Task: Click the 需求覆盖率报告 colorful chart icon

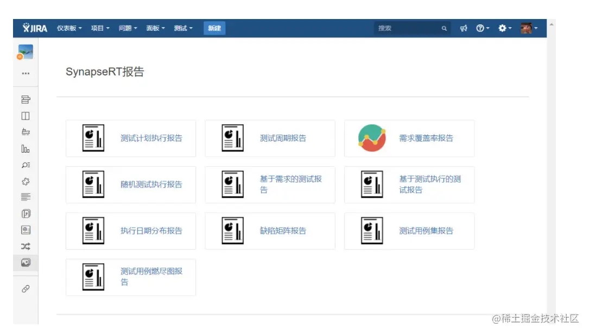Action: point(372,138)
